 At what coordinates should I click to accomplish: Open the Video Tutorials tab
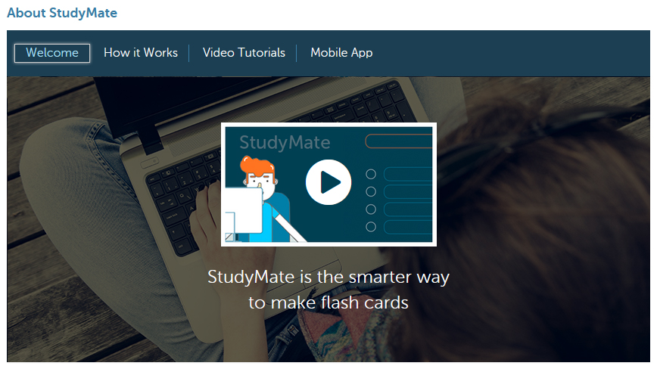tap(244, 53)
